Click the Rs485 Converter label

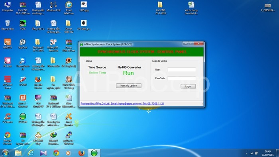(129, 67)
